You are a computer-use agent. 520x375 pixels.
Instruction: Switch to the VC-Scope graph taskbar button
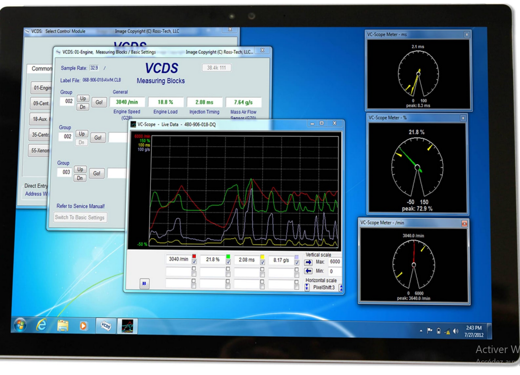(127, 326)
